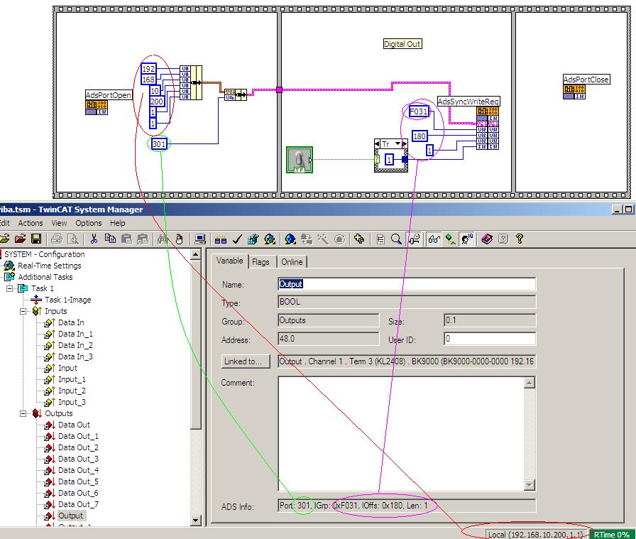Screen dimensions: 636x539
Task: Click the Generate Mappings toolbar icon
Action: (221, 239)
